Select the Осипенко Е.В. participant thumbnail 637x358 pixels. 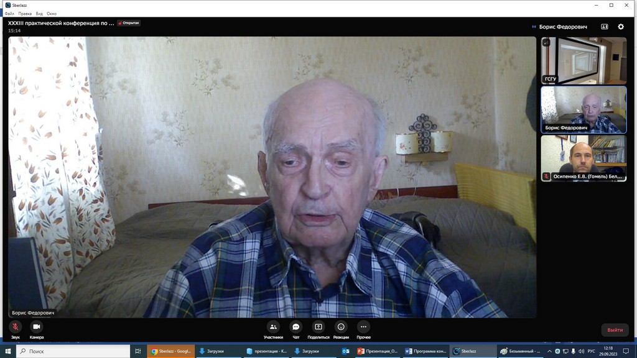coord(584,158)
